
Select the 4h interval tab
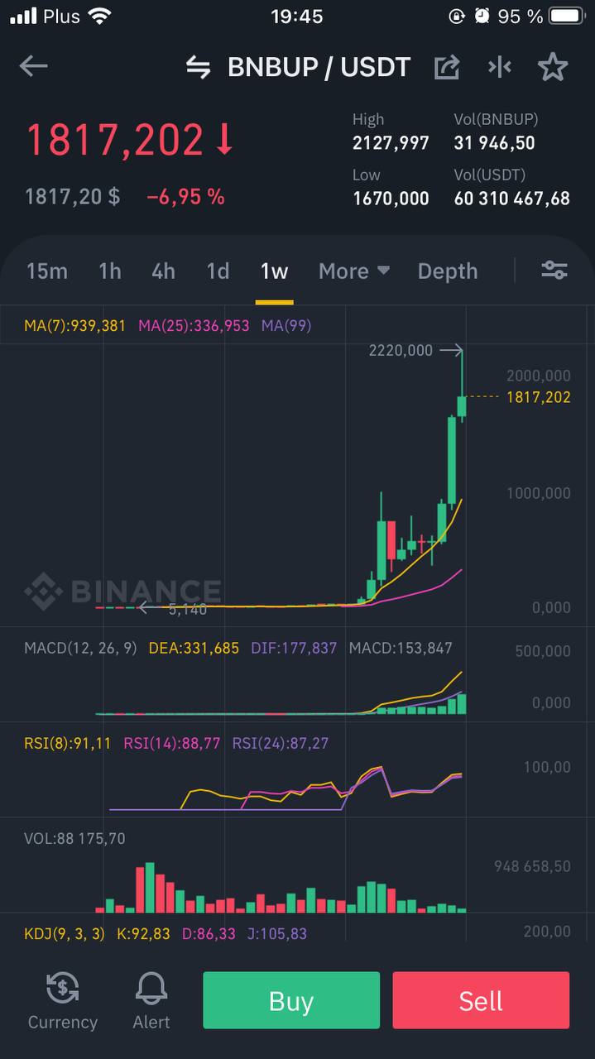pos(164,271)
